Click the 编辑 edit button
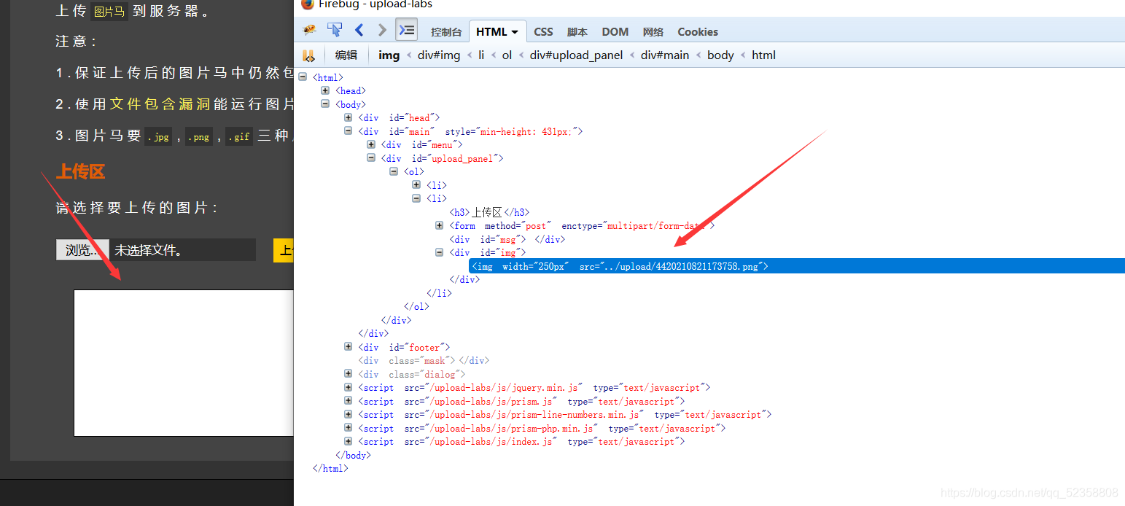The width and height of the screenshot is (1125, 506). (346, 55)
